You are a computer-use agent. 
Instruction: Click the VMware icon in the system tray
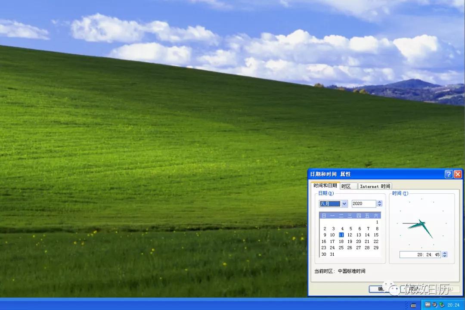tap(428, 304)
